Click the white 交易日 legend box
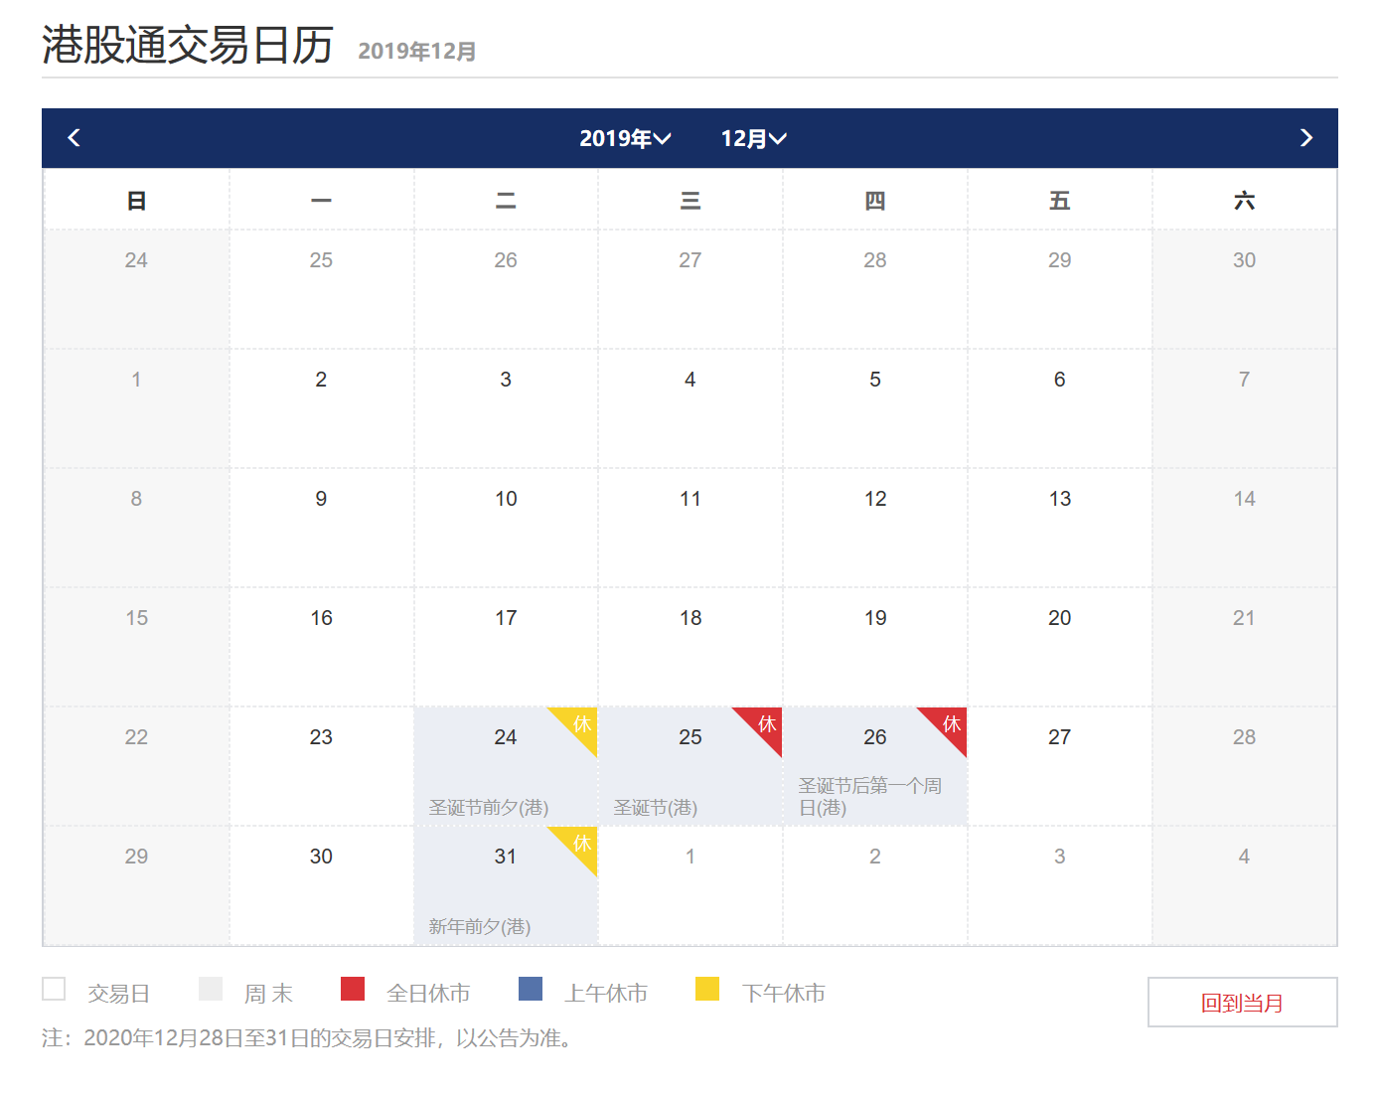Image resolution: width=1379 pixels, height=1096 pixels. pyautogui.click(x=54, y=989)
